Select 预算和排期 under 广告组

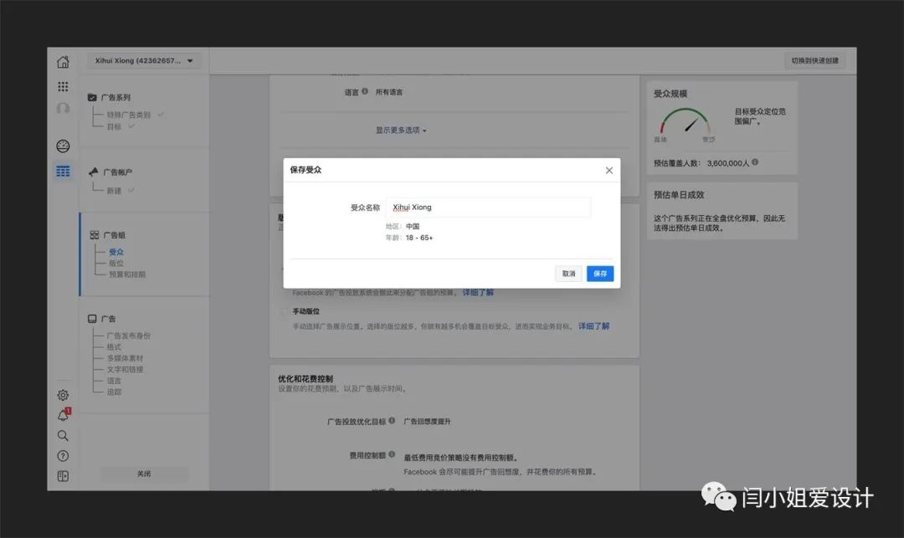point(127,274)
